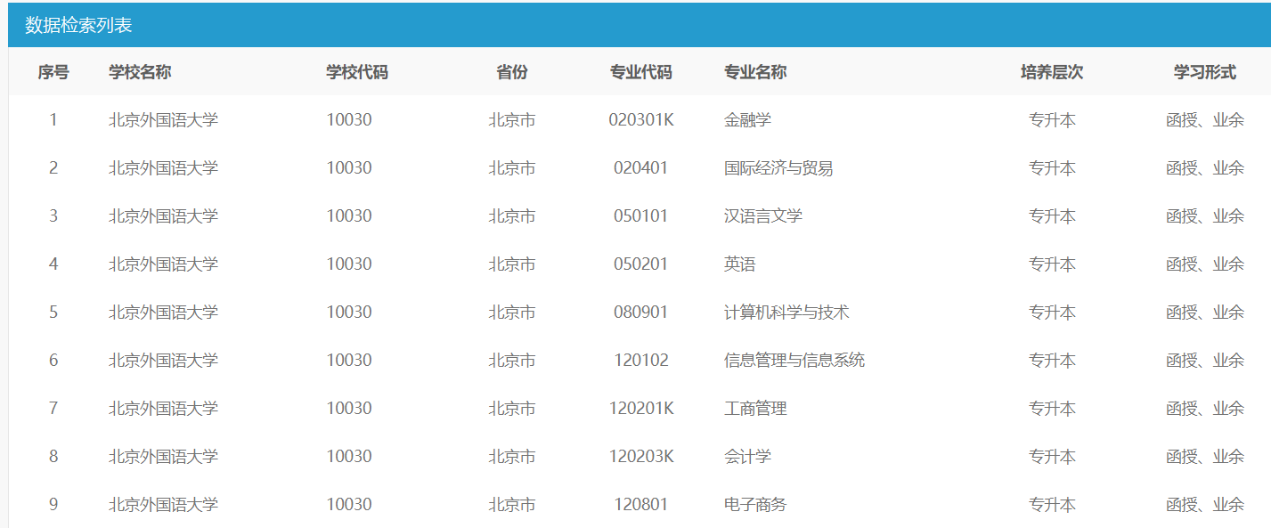Viewport: 1271px width, 528px height.
Task: Select major code 120102
Action: 641,361
